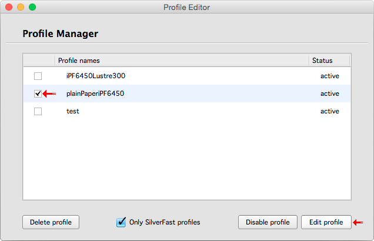
Task: Click the Status column header
Action: [329, 61]
